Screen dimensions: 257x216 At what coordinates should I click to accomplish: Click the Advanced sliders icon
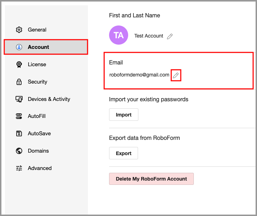click(x=19, y=168)
